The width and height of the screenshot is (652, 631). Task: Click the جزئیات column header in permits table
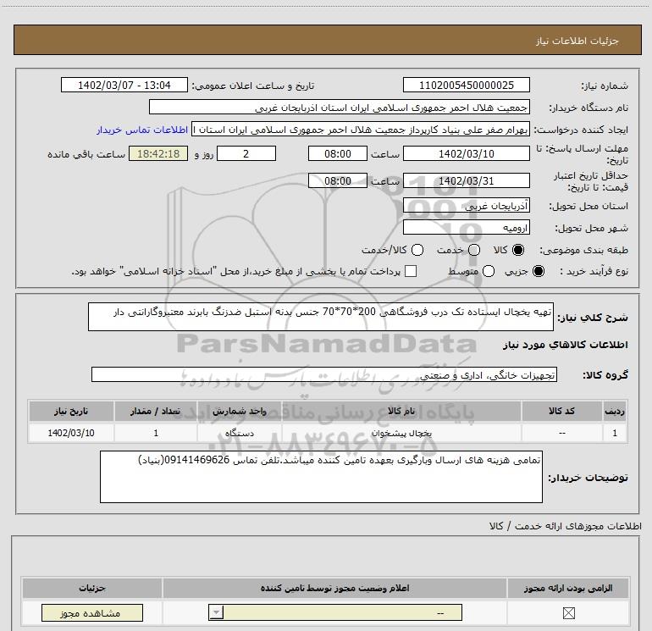[x=92, y=588]
